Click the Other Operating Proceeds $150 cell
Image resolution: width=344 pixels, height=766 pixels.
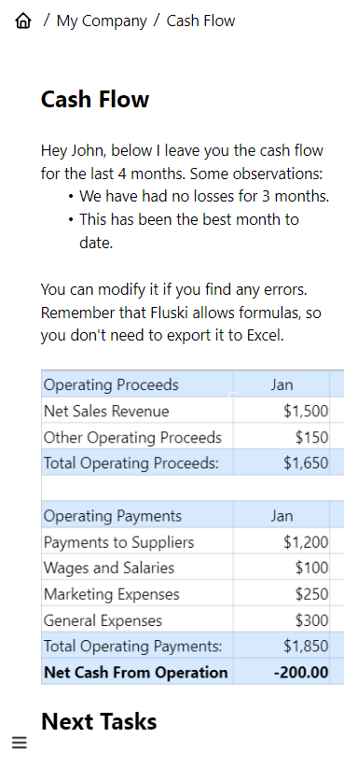tap(282, 437)
